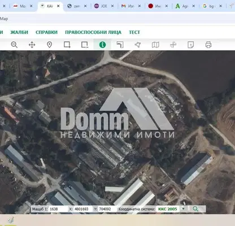Image resolution: width=235 pixels, height=226 pixels.
Task: Close the 'zem' browser tab
Action: click(x=85, y=6)
